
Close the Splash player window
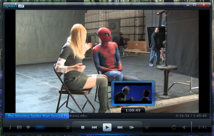point(204,5)
